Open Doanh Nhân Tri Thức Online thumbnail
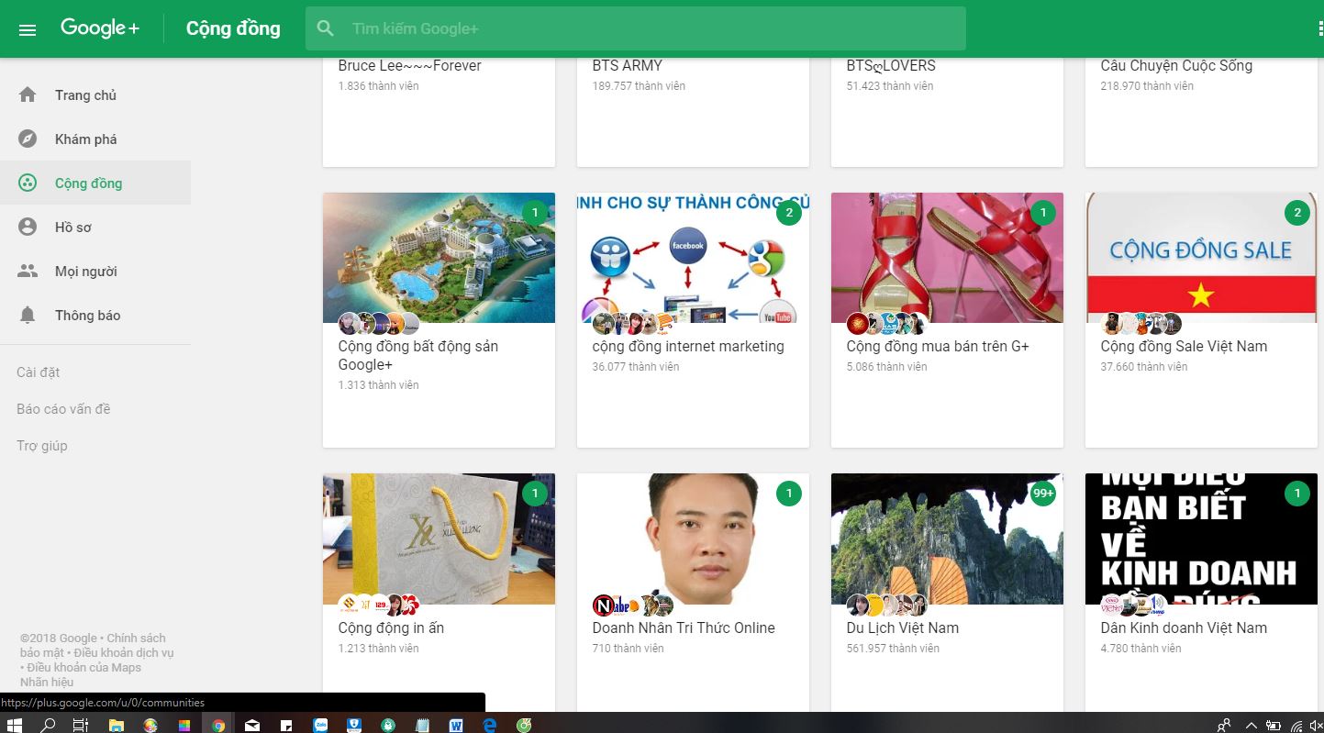This screenshot has width=1324, height=733. tap(693, 539)
